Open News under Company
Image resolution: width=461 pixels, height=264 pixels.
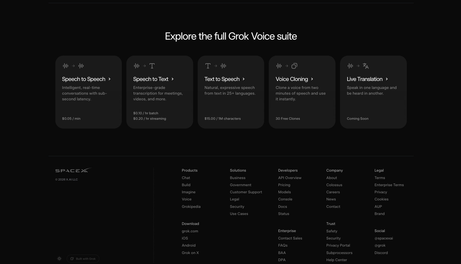331,199
